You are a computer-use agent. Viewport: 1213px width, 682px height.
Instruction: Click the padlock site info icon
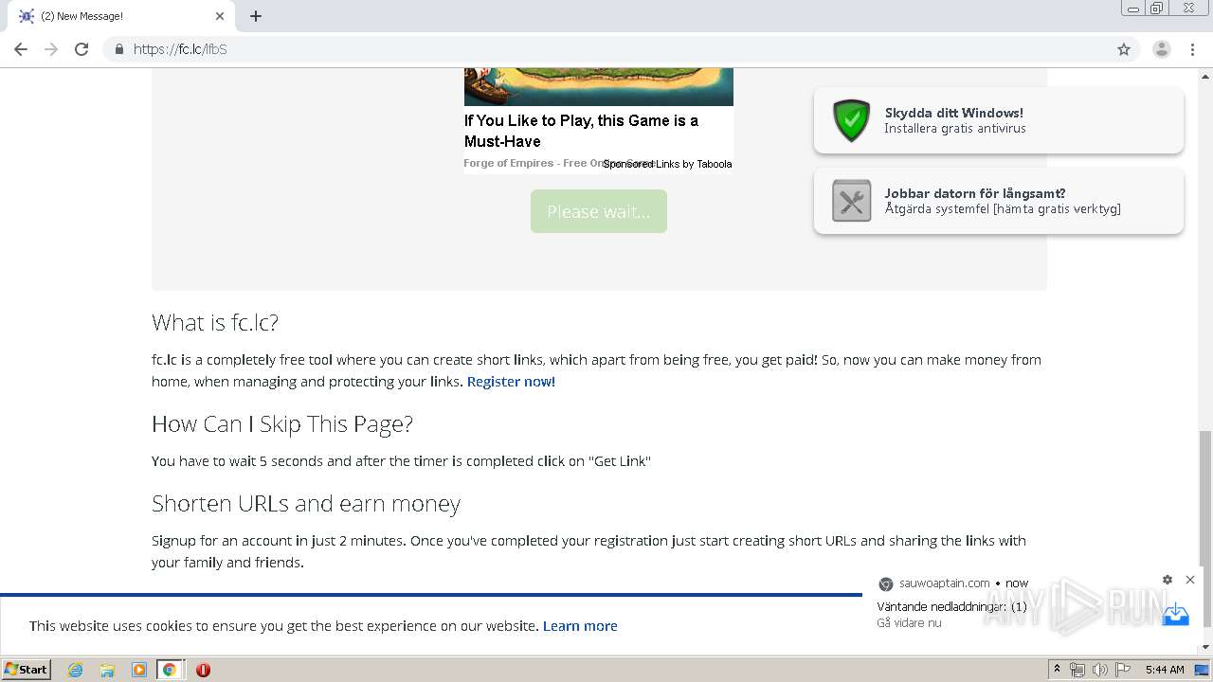118,49
